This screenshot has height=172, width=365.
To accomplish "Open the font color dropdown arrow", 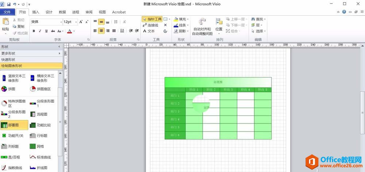I will point(74,31).
